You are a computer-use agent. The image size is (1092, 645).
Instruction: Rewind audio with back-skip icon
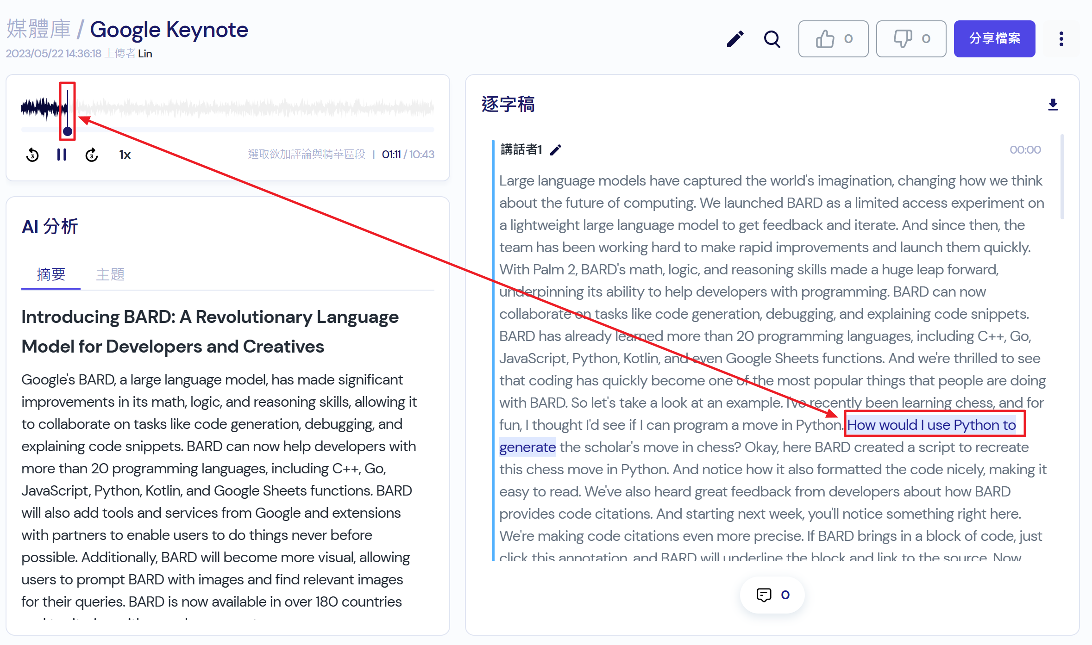[x=32, y=155]
